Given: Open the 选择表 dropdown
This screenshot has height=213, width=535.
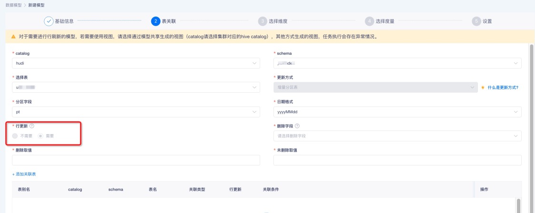Looking at the screenshot, I should (x=136, y=87).
